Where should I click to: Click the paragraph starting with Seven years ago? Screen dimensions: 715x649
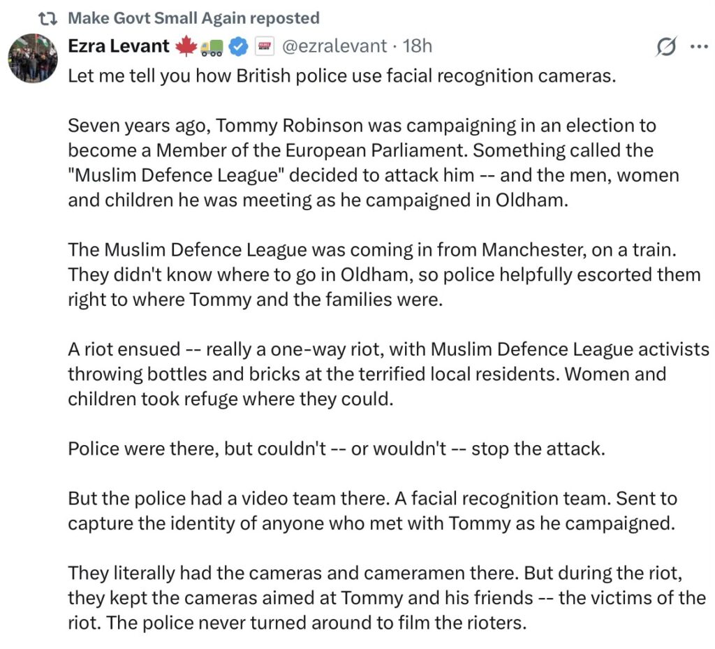click(x=374, y=163)
